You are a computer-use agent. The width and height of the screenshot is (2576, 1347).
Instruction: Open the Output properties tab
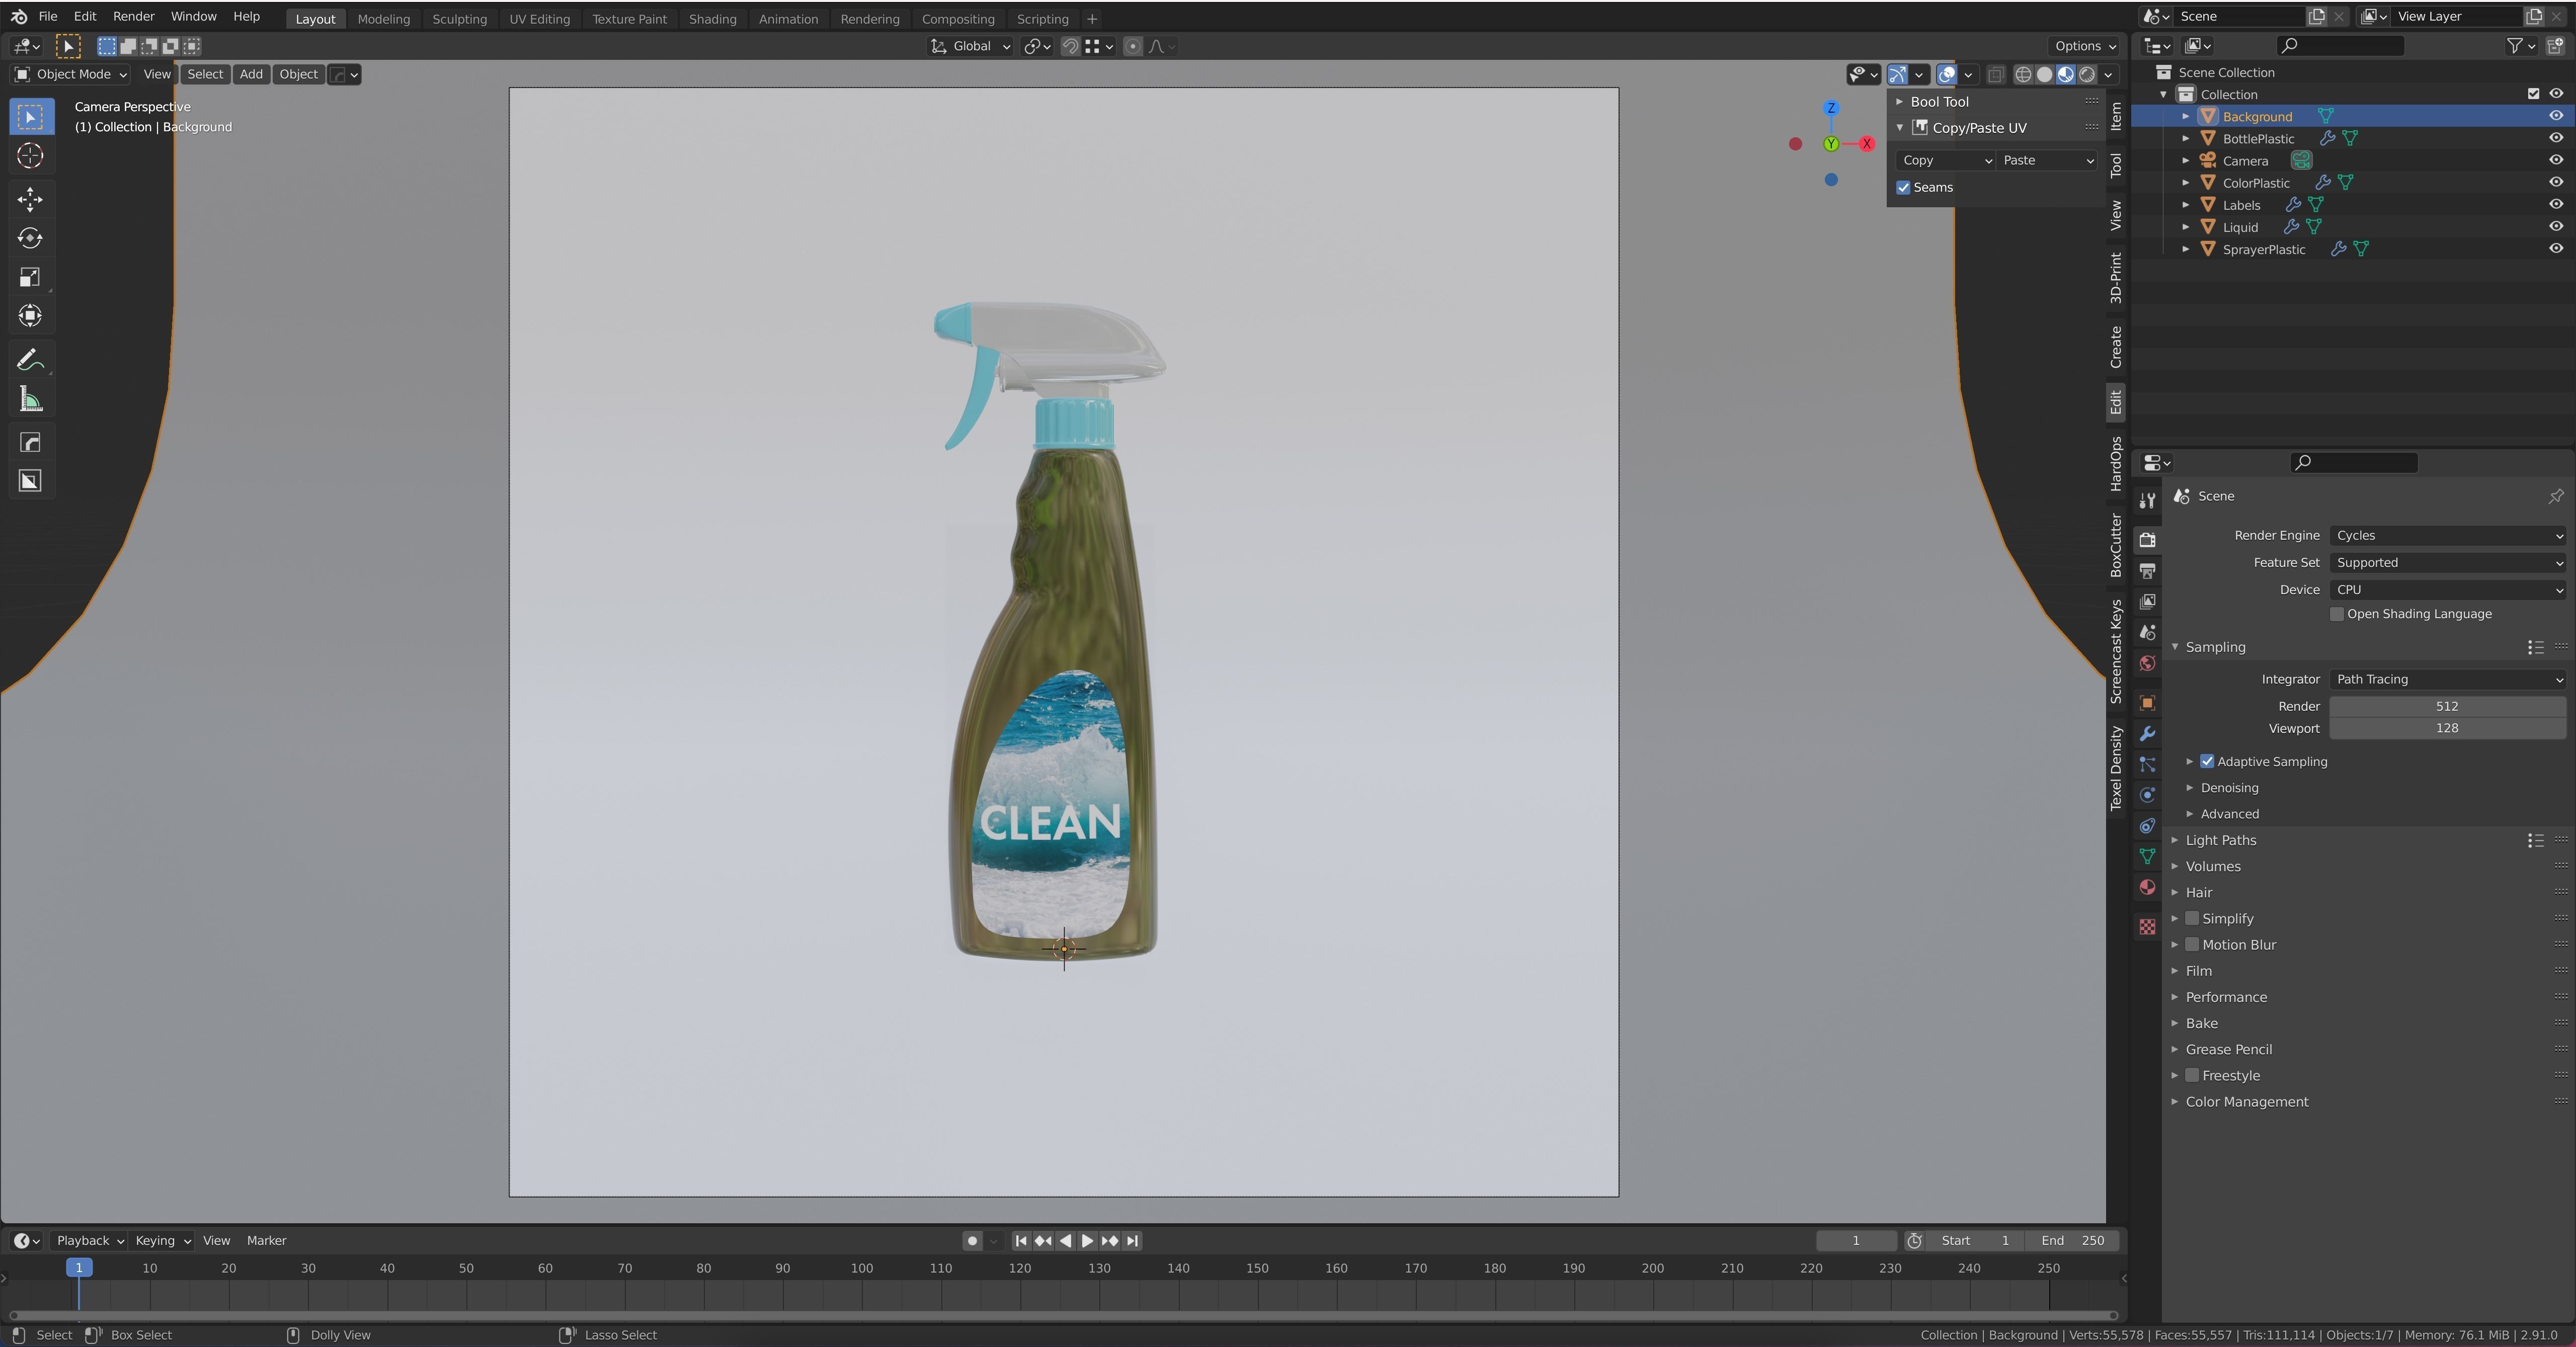[x=2147, y=571]
